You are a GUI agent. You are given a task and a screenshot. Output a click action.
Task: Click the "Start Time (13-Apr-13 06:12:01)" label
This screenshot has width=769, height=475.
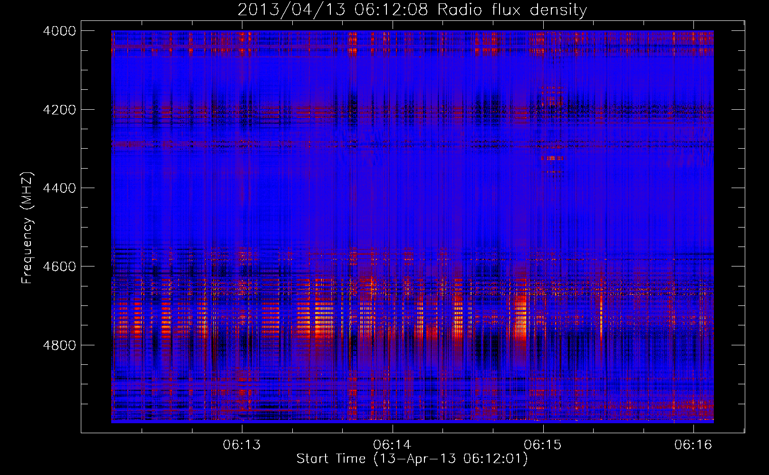coord(412,459)
